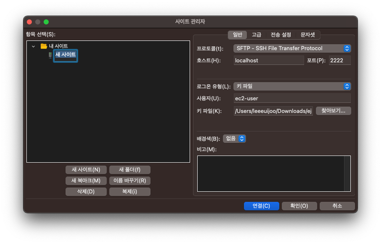
Task: Open the 로그온 유형 dropdown
Action: [x=292, y=86]
